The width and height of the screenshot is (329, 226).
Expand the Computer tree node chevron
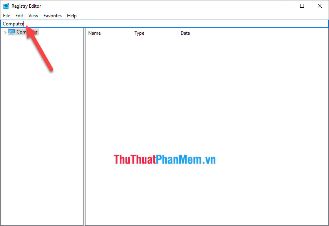pos(5,32)
